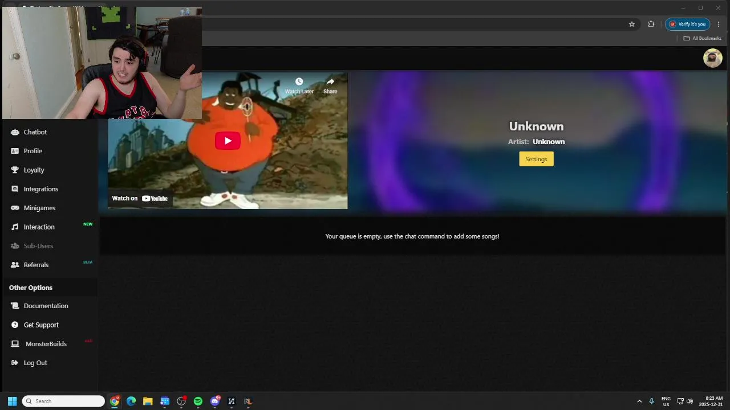The width and height of the screenshot is (730, 410).
Task: Launch Microsoft Edge from taskbar
Action: pos(131,401)
